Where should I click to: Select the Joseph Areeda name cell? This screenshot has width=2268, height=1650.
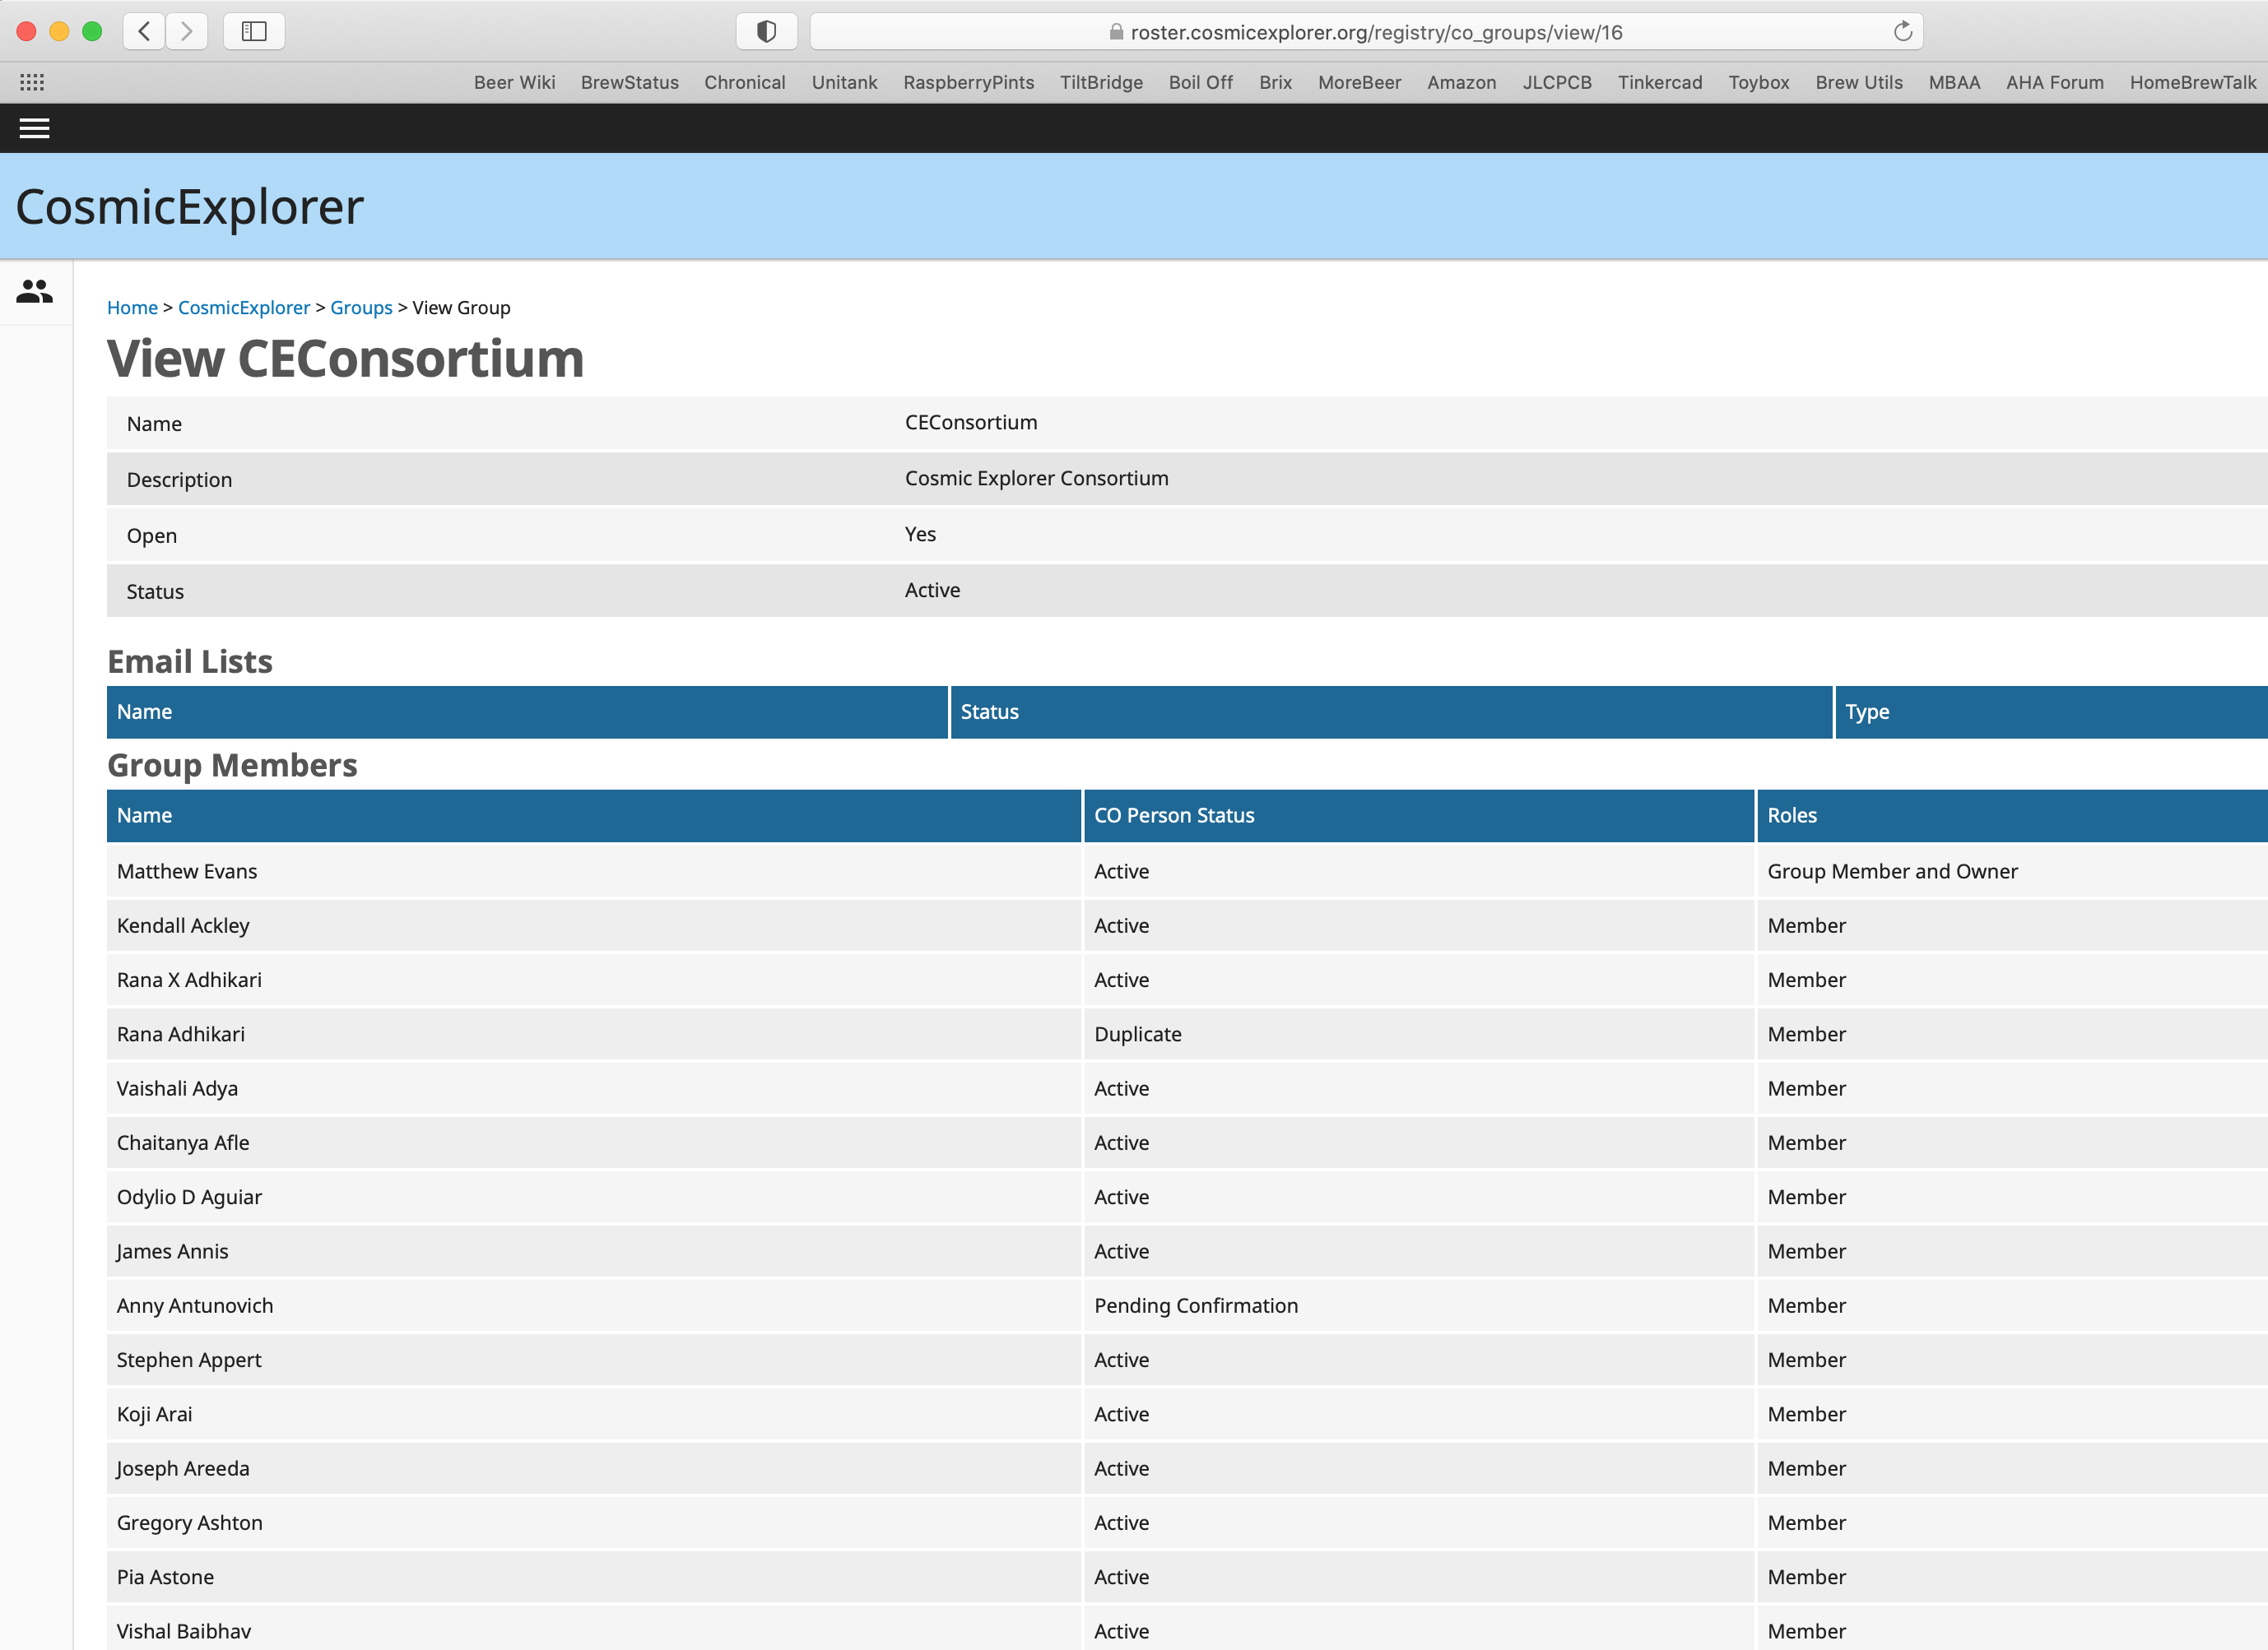[594, 1468]
